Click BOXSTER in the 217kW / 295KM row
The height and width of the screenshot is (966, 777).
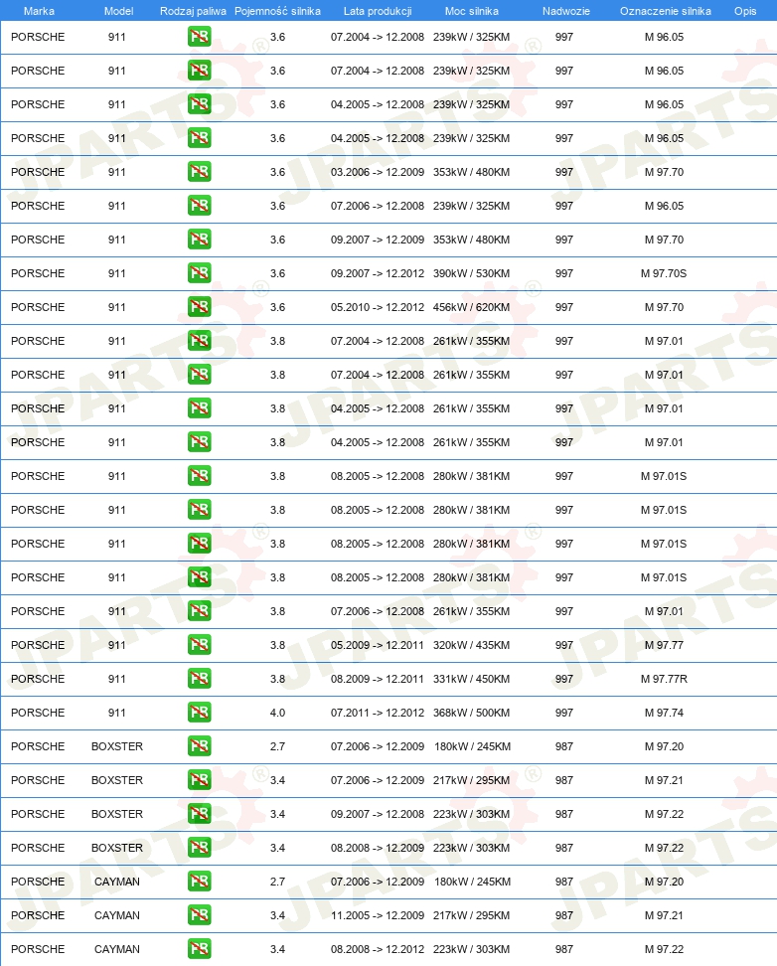point(117,780)
